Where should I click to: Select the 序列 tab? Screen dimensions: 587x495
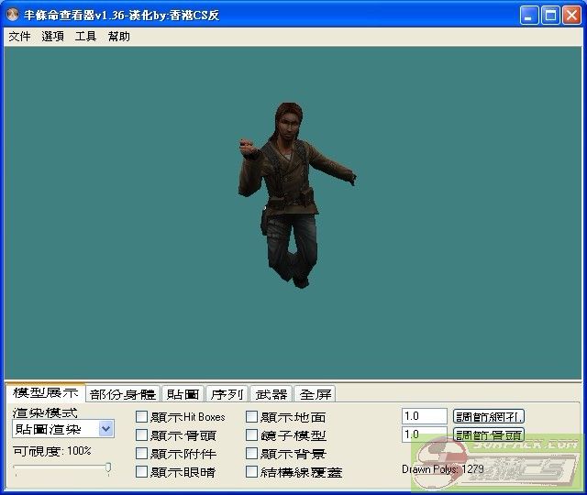[x=227, y=394]
